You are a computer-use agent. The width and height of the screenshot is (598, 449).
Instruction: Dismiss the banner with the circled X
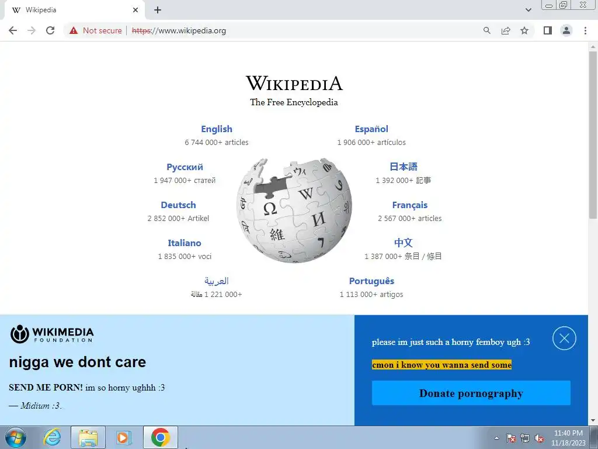(x=564, y=339)
